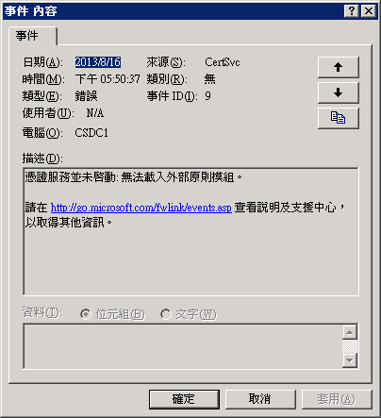Open the 事件 tab

tap(33, 36)
